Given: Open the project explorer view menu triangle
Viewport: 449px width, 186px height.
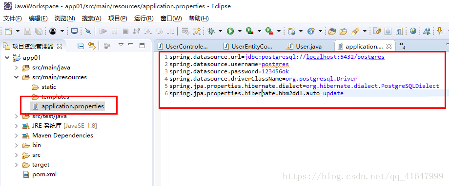Looking at the screenshot, I should [121, 45].
